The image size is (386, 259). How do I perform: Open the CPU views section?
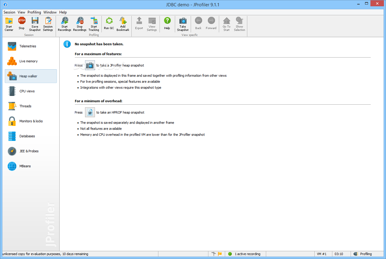tap(31, 91)
